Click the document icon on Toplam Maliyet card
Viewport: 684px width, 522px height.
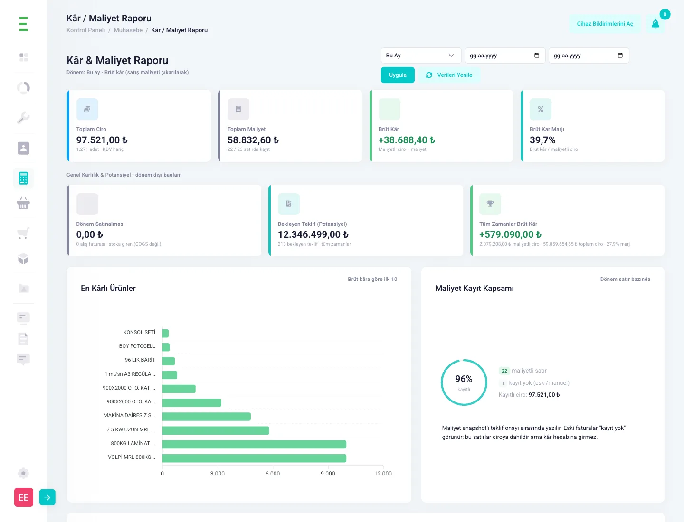click(x=238, y=109)
